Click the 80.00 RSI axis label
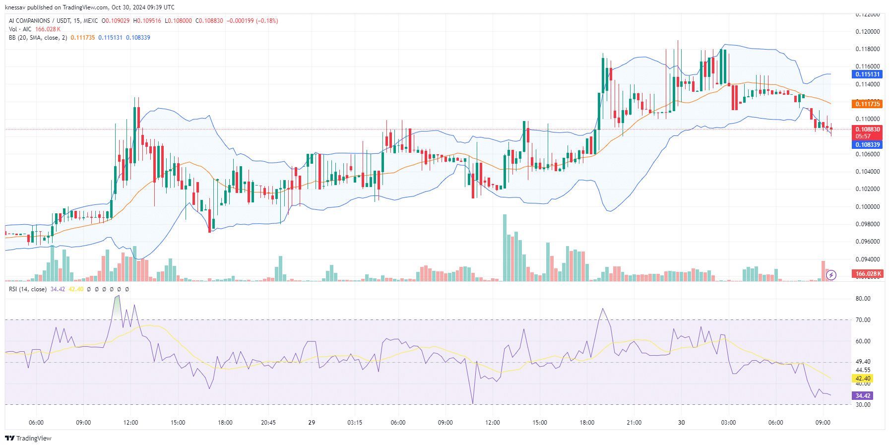The image size is (890, 447). point(863,299)
